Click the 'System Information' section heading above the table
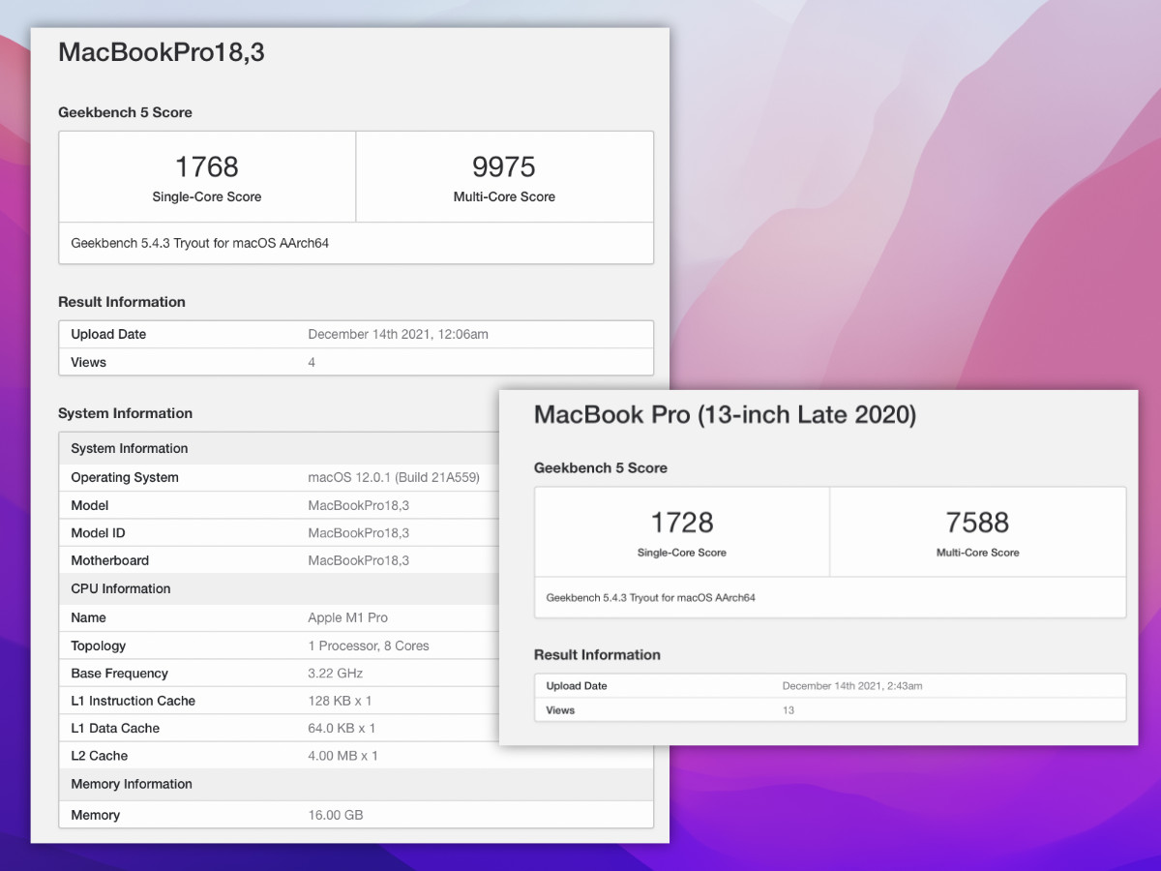Viewport: 1161px width, 871px height. click(125, 413)
